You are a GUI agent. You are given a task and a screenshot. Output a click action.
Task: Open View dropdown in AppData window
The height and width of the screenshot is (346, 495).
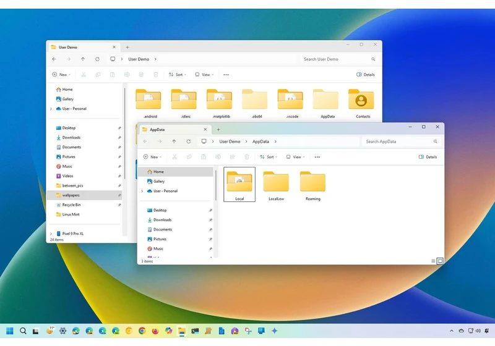(x=296, y=157)
